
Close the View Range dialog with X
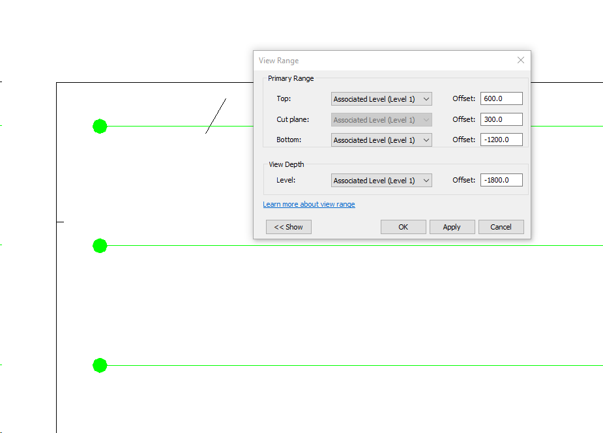(x=520, y=60)
